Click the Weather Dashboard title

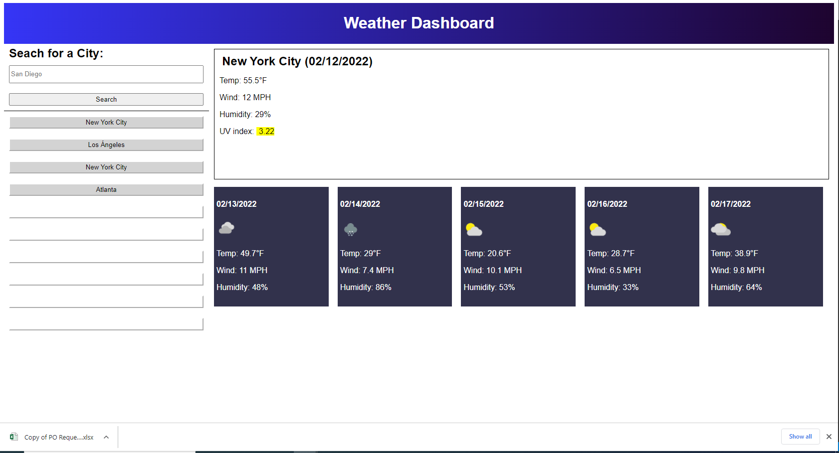[419, 23]
